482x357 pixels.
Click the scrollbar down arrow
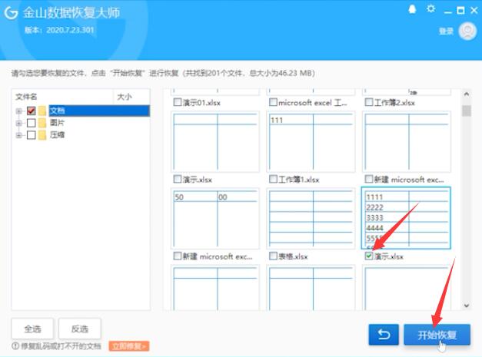[x=467, y=306]
